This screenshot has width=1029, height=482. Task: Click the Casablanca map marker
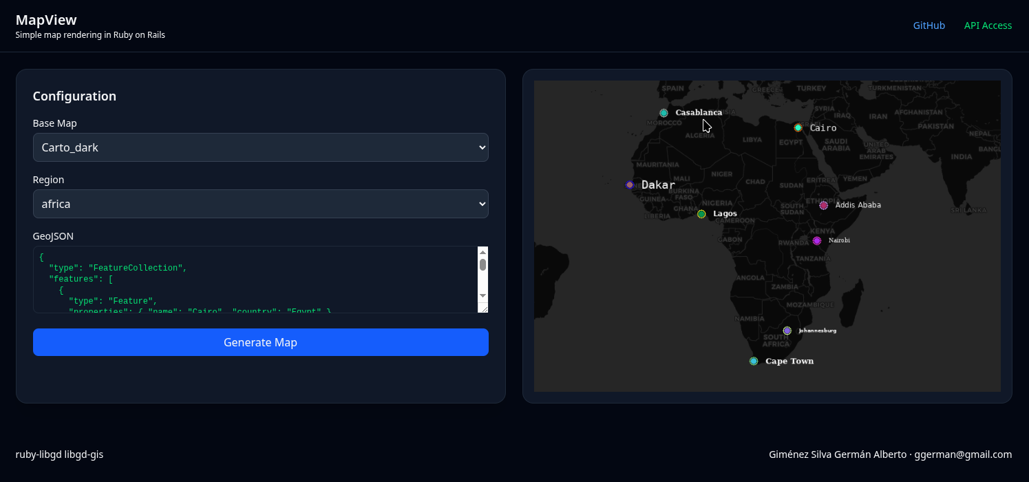664,113
